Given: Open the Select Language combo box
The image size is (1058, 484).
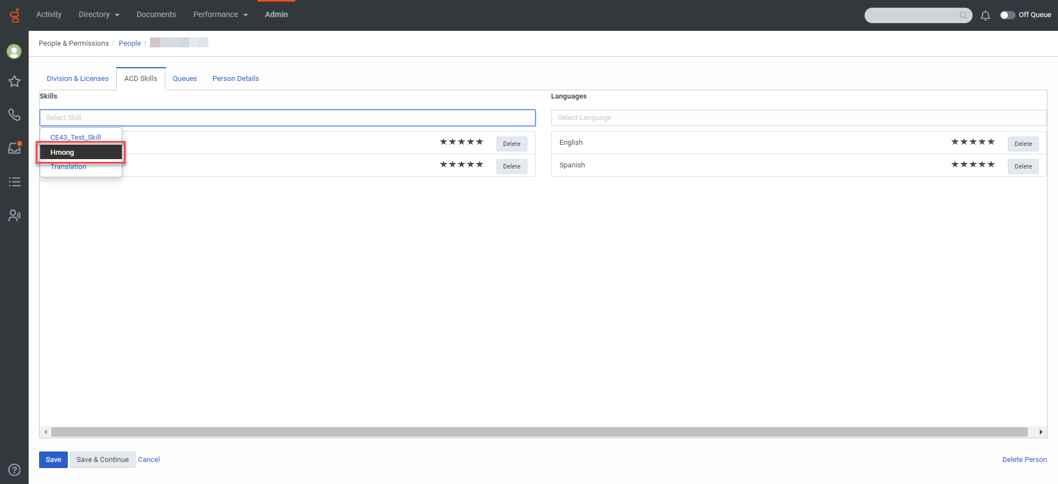Looking at the screenshot, I should click(798, 118).
